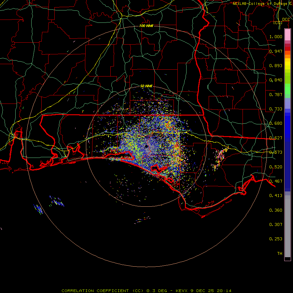Click the 0.413 legend value
Viewport: 293px width, 293px height.
(x=276, y=196)
